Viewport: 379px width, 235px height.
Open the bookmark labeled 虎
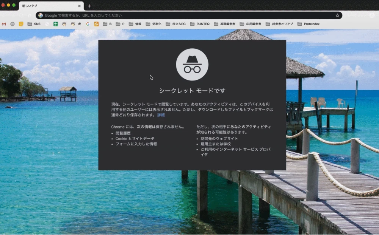(76, 24)
